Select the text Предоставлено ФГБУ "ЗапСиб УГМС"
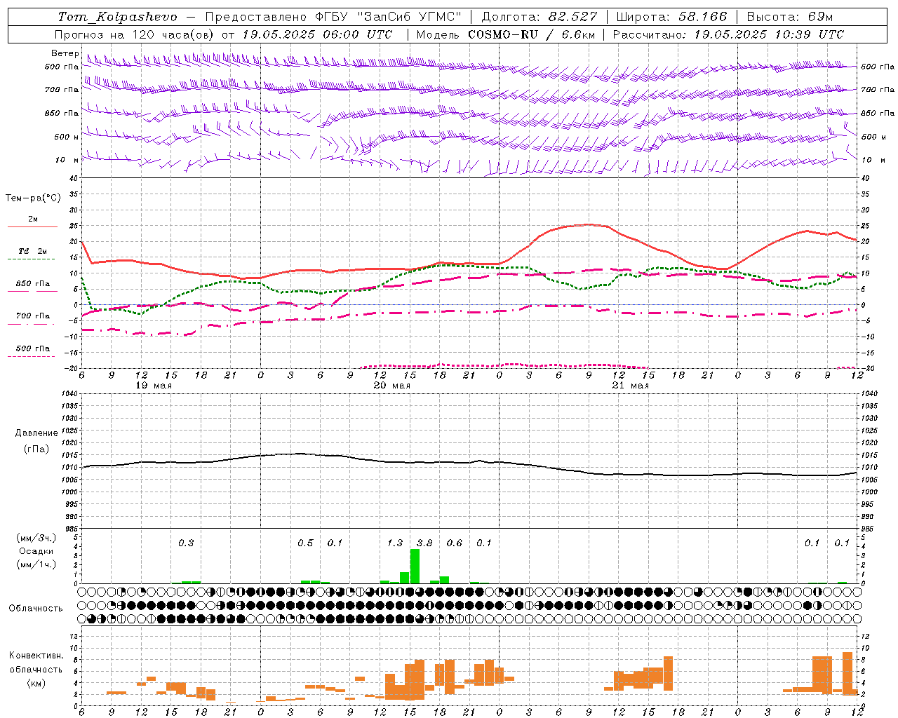Image resolution: width=898 pixels, height=718 pixels. (333, 17)
